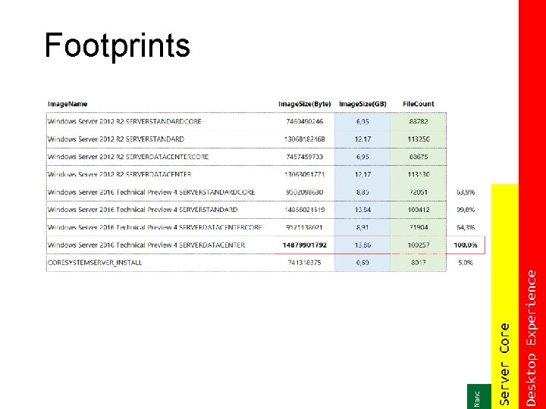Select byte size of 2012 R2 SERVERDATACENTER
546x409 pixels.
click(305, 174)
